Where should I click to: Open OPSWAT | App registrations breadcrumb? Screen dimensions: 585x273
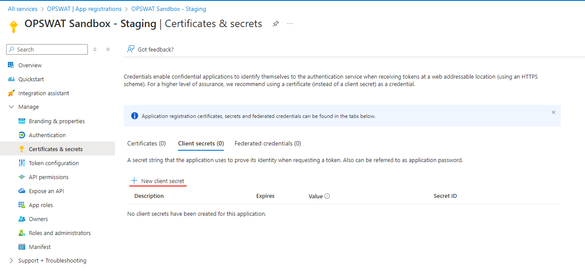click(84, 9)
